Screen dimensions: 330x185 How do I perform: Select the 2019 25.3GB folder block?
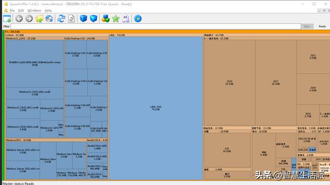(x=229, y=83)
